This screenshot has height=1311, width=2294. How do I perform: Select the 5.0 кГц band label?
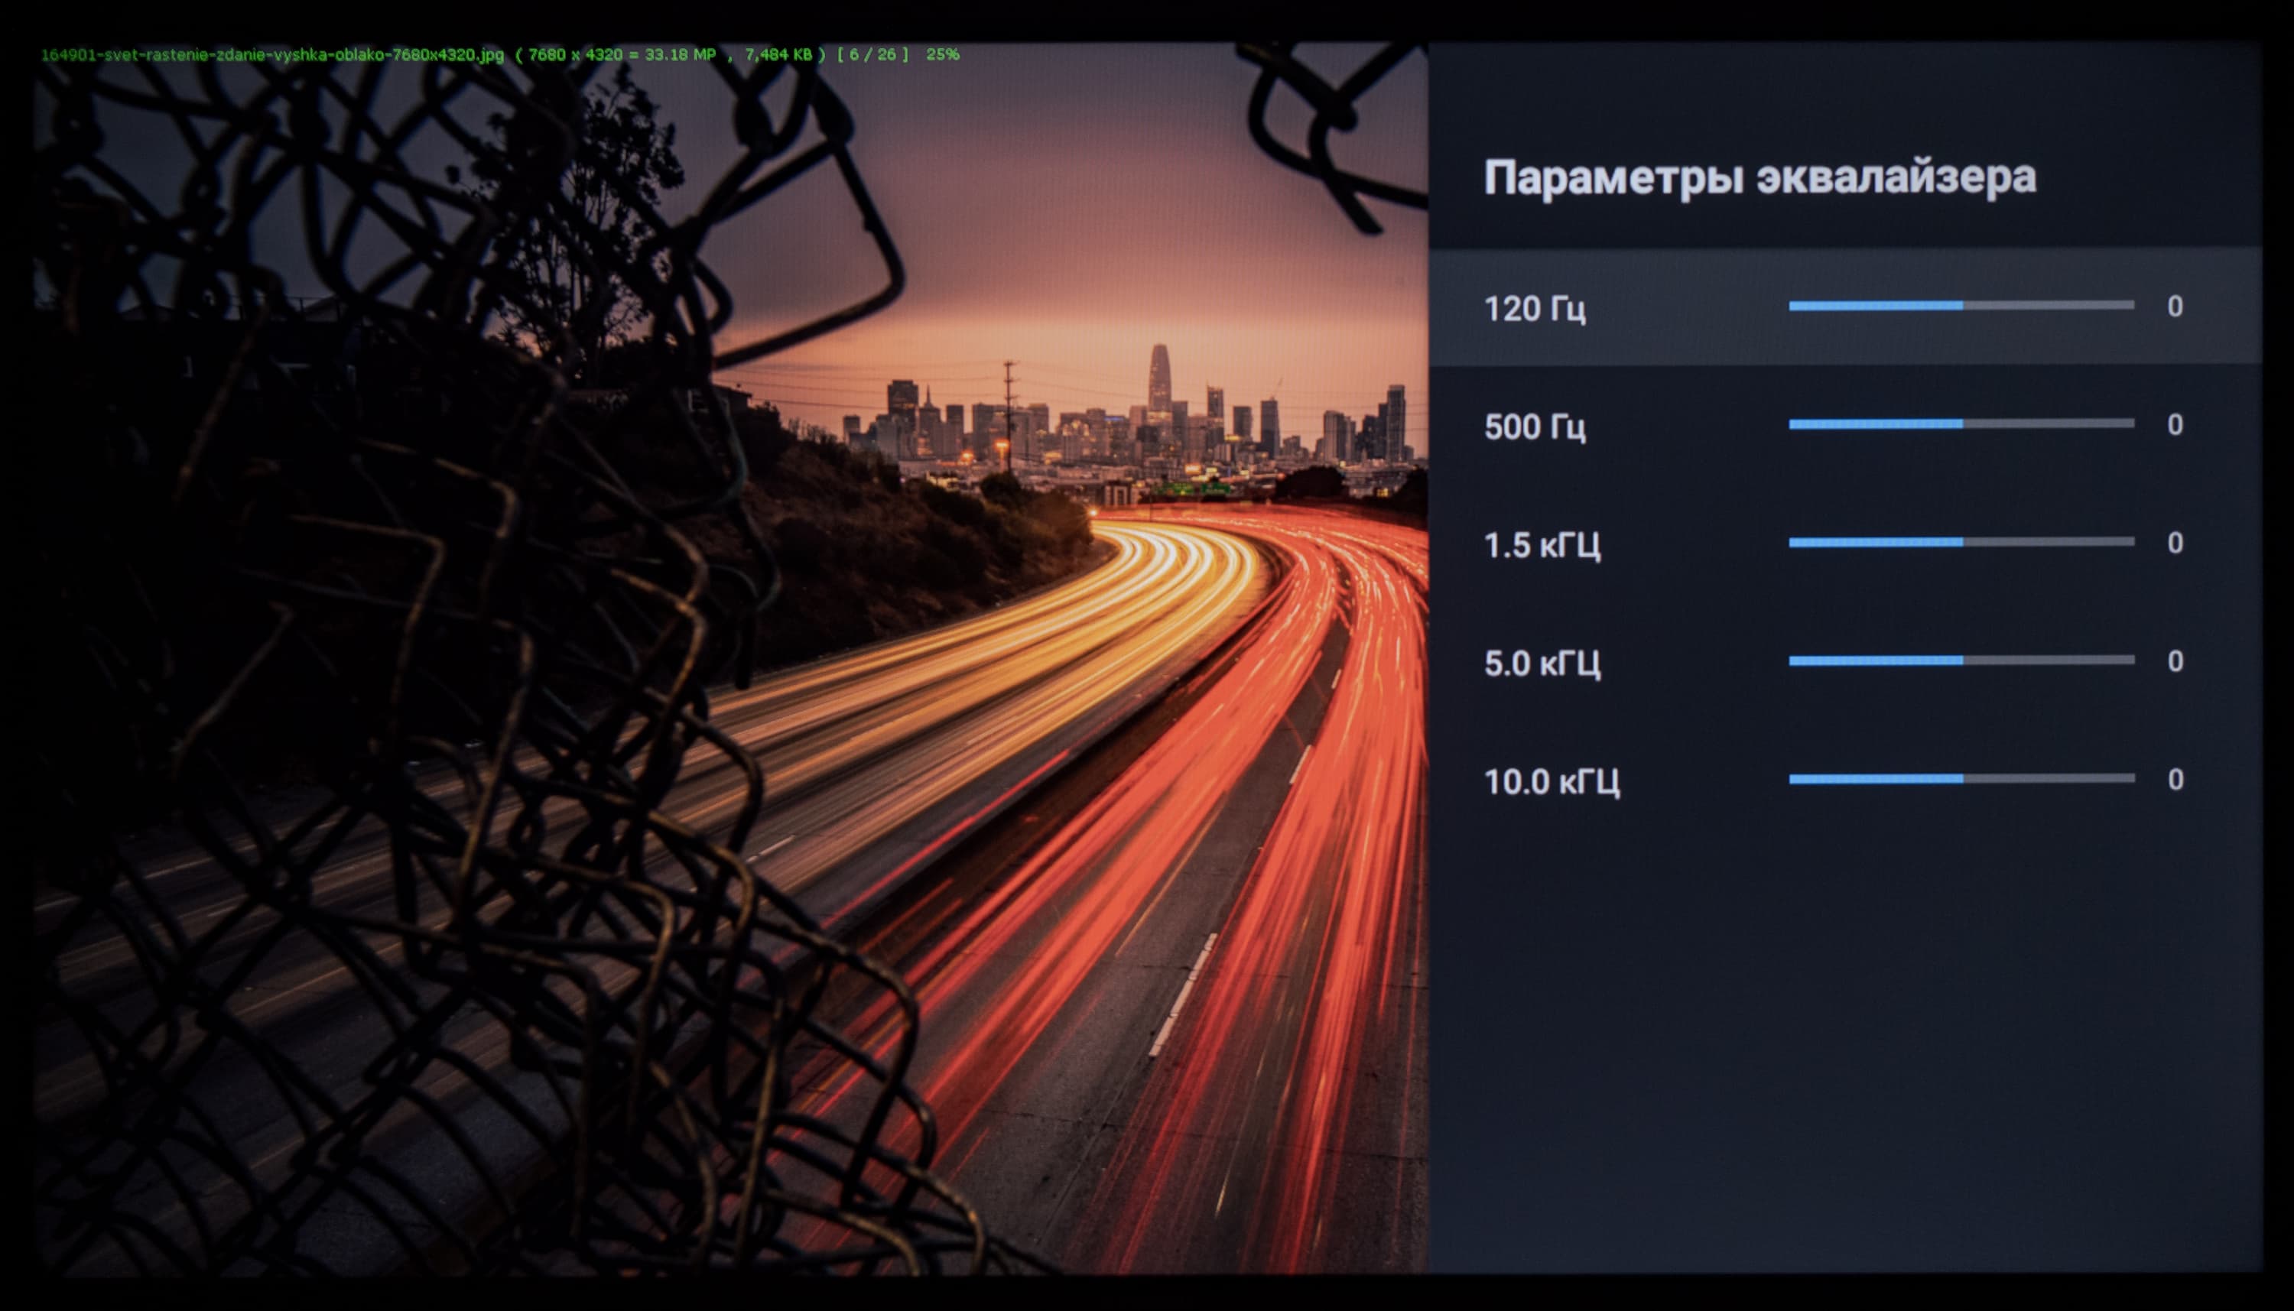[1541, 664]
